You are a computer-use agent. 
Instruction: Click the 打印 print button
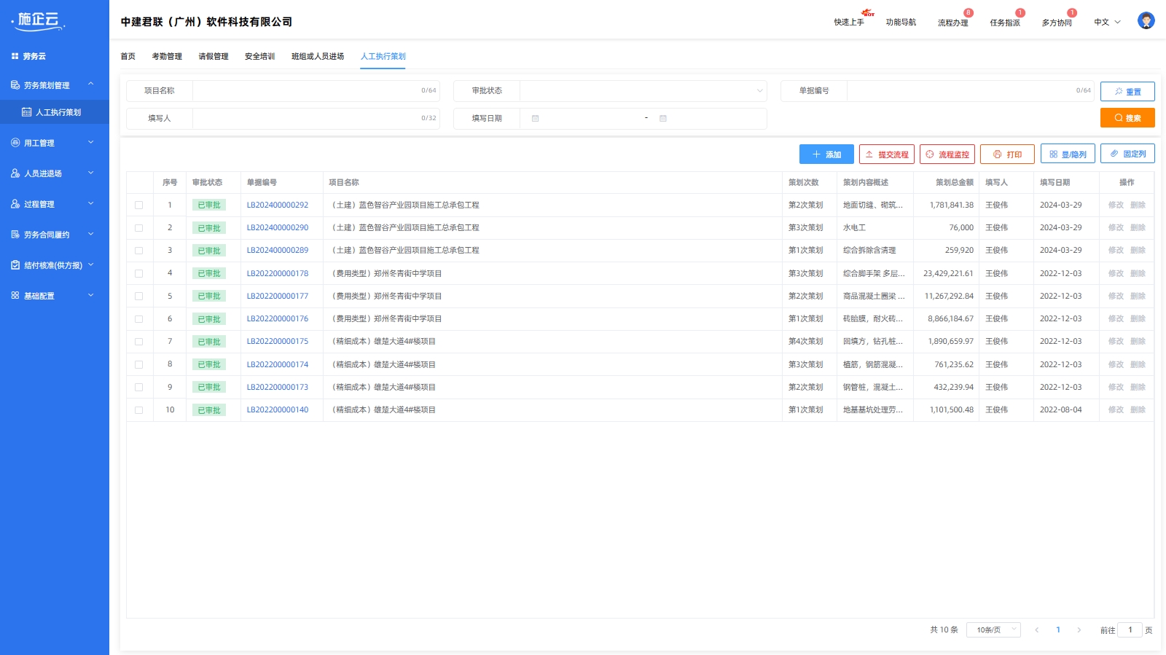point(1006,154)
